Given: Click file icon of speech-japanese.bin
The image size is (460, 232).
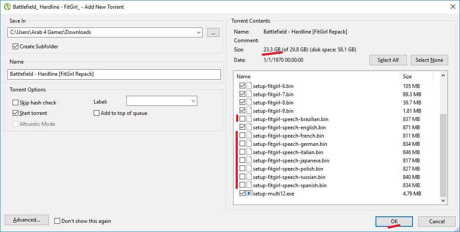Looking at the screenshot, I should (249, 160).
